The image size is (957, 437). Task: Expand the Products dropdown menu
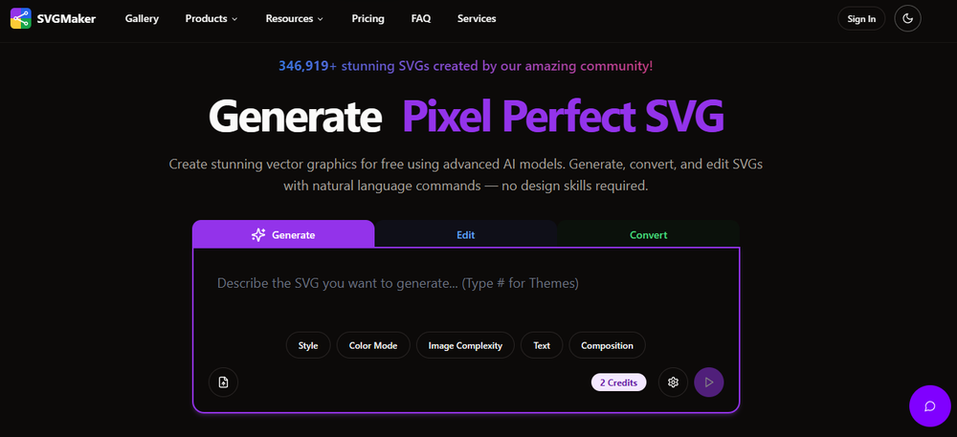pyautogui.click(x=211, y=18)
